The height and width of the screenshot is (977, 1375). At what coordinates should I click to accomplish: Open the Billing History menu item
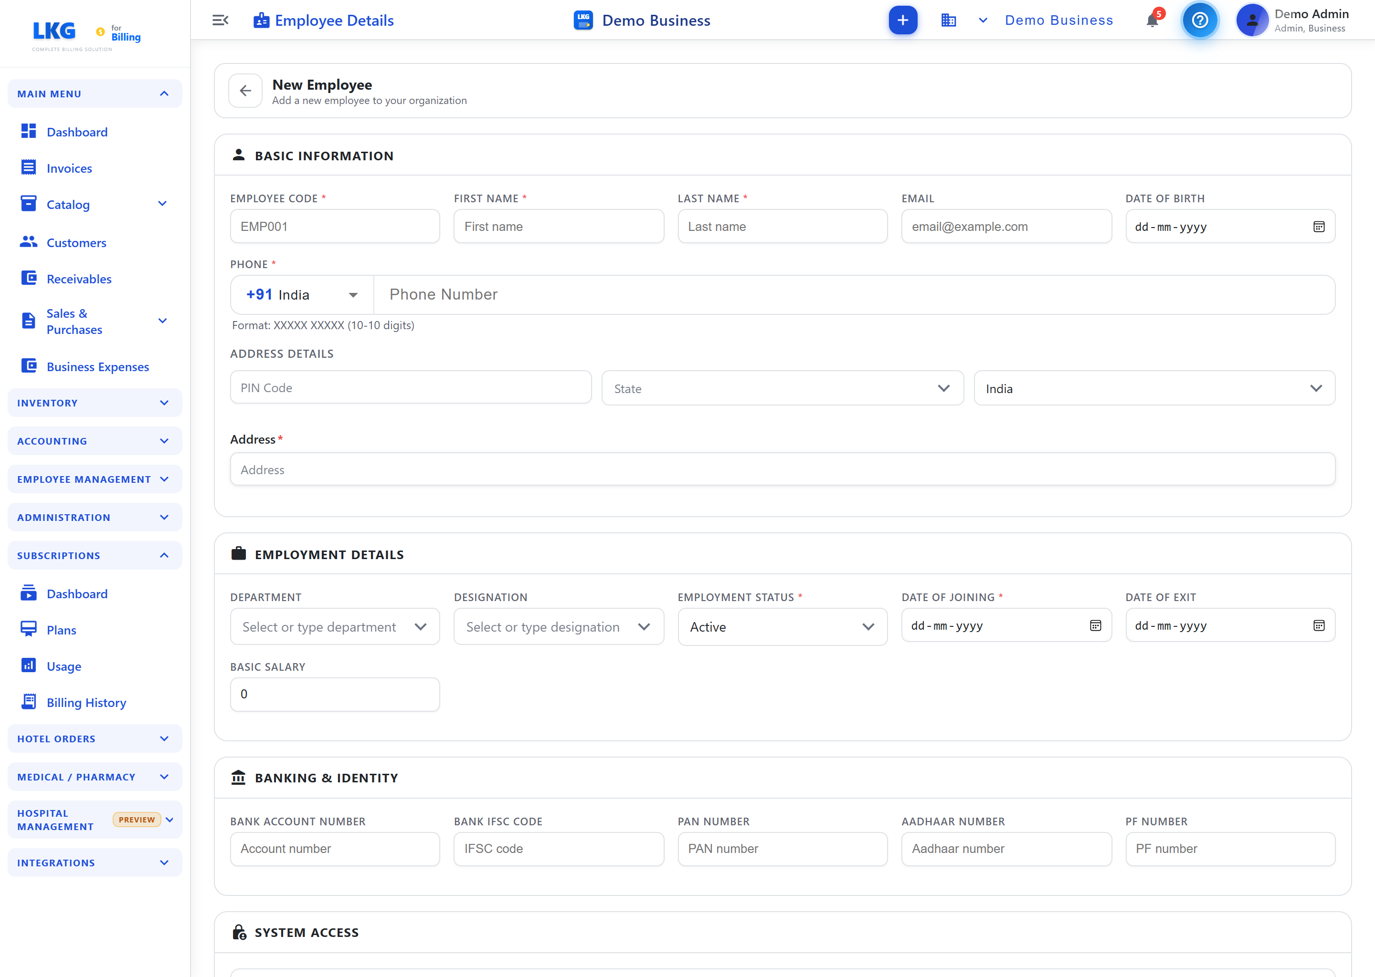click(95, 703)
